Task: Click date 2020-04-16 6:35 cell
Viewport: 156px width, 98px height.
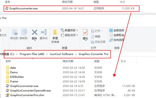Action: [x=73, y=86]
